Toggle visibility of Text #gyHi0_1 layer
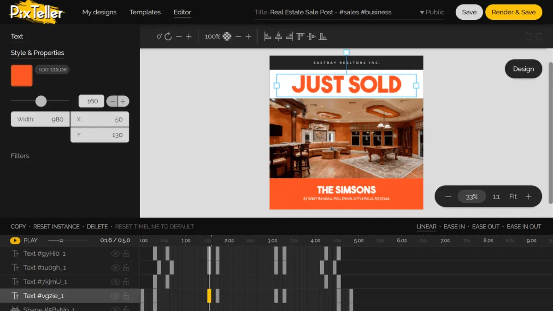This screenshot has width=553, height=311. pos(115,253)
